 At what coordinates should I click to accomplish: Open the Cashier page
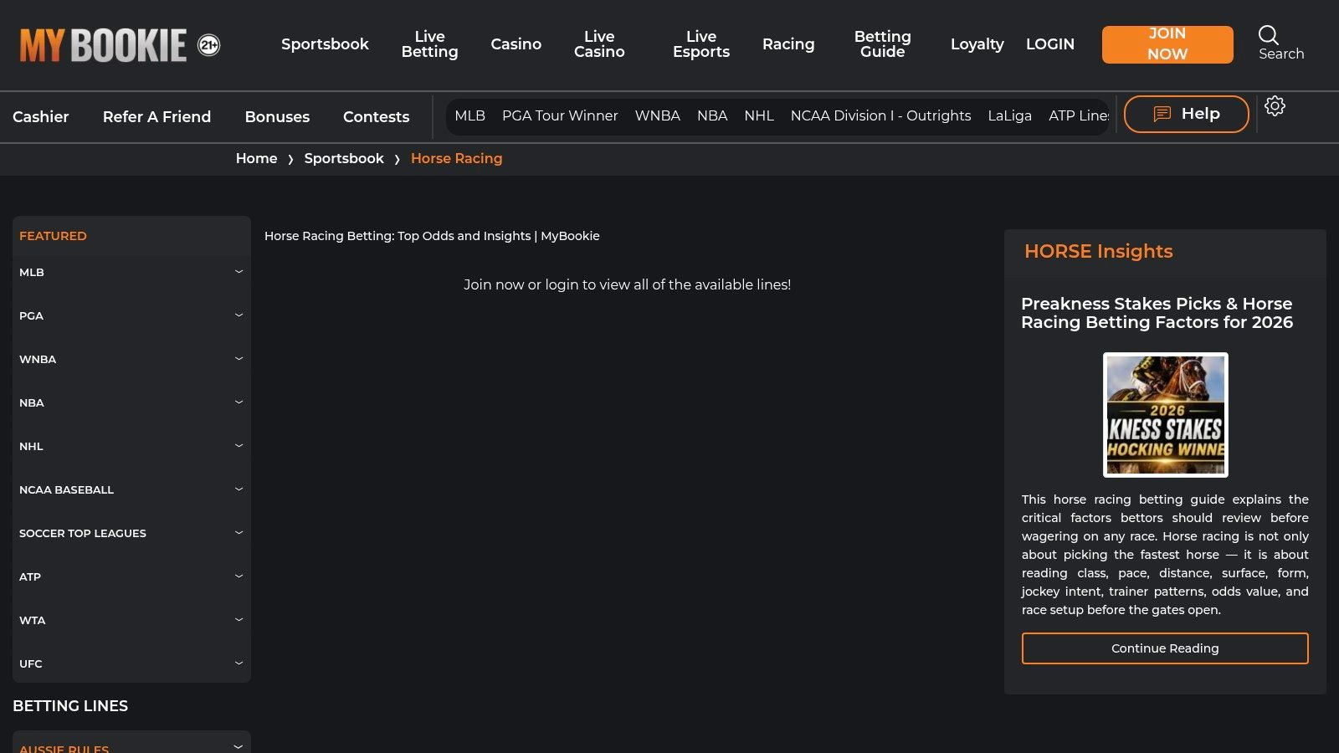(41, 117)
